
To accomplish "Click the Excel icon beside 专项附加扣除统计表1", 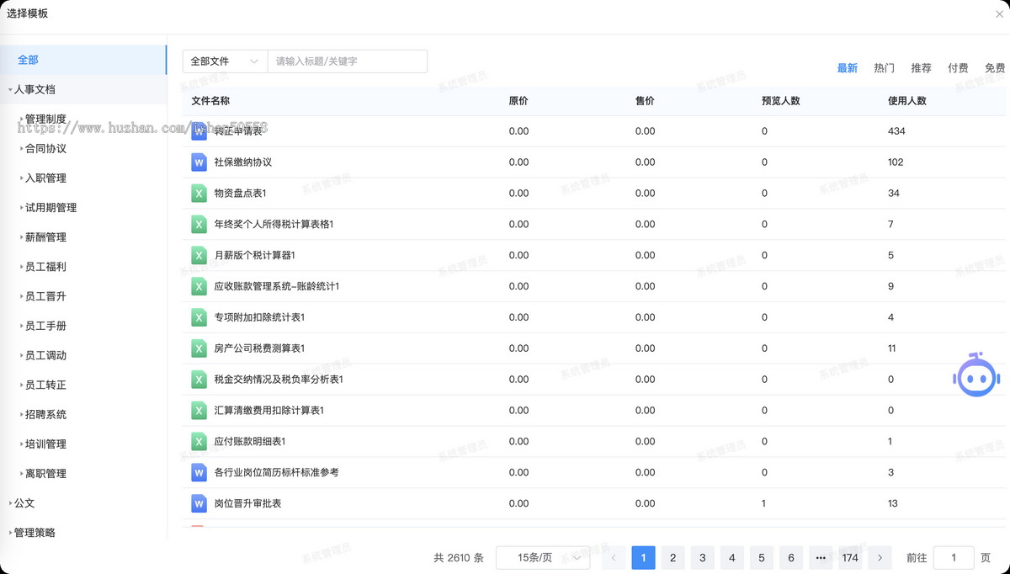I will (x=199, y=317).
